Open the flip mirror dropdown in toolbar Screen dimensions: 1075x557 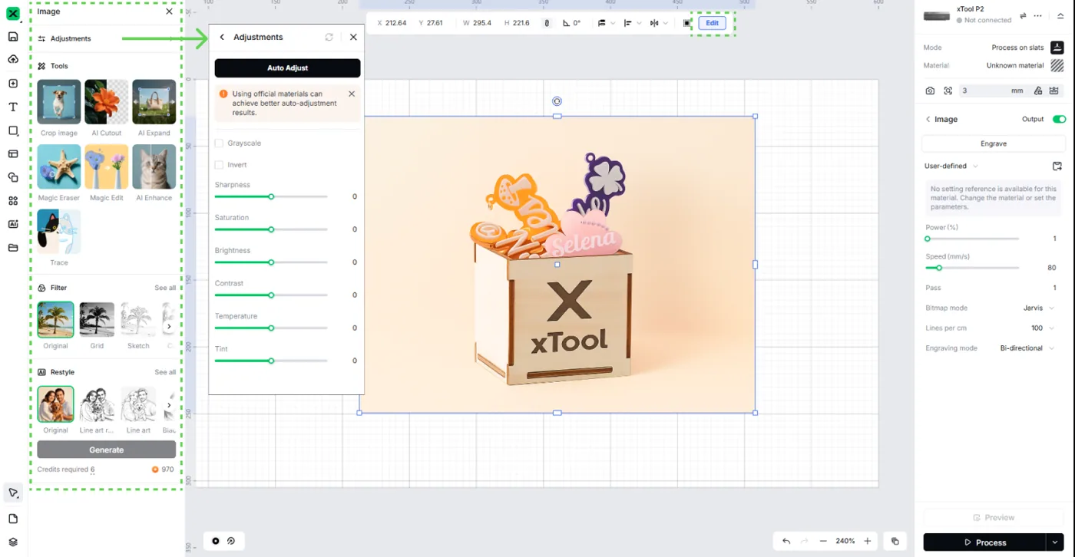659,23
